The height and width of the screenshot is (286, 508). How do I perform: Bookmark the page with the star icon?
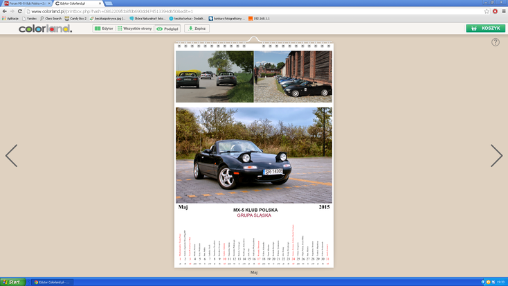click(x=487, y=11)
